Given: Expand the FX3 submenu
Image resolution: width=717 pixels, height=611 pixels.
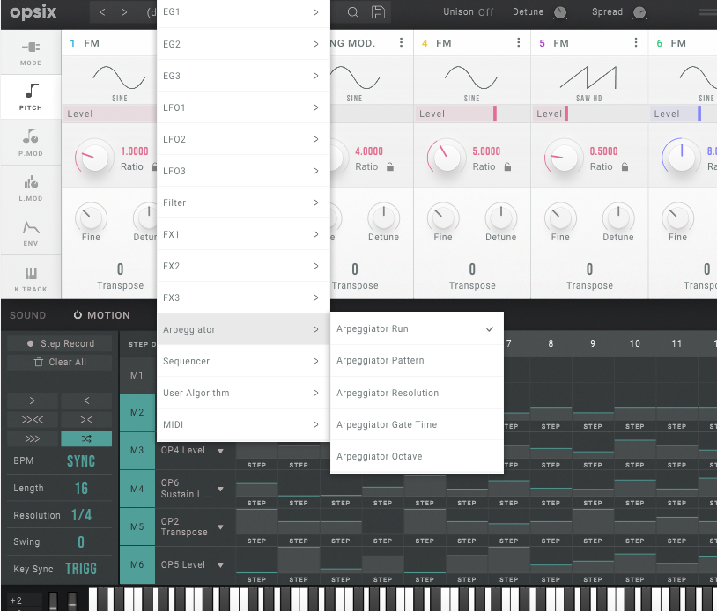Looking at the screenshot, I should pyautogui.click(x=243, y=298).
